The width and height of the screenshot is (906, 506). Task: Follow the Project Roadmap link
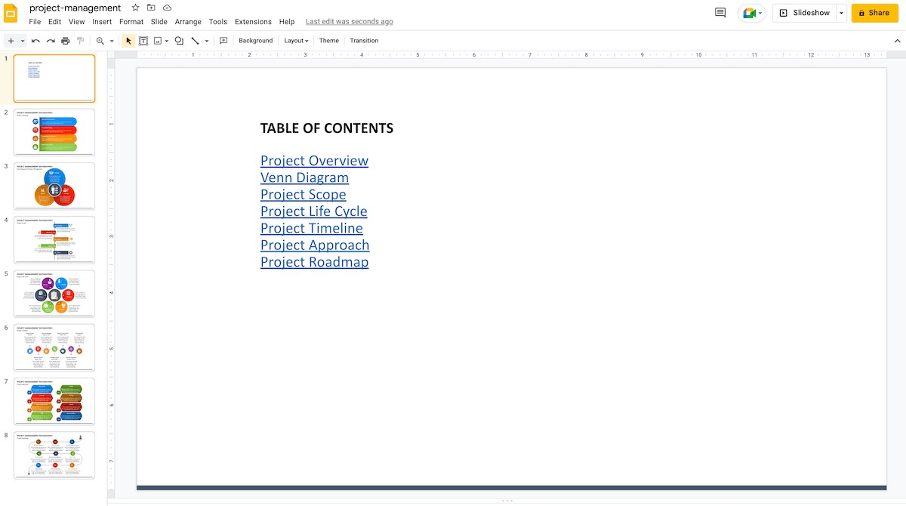[314, 262]
